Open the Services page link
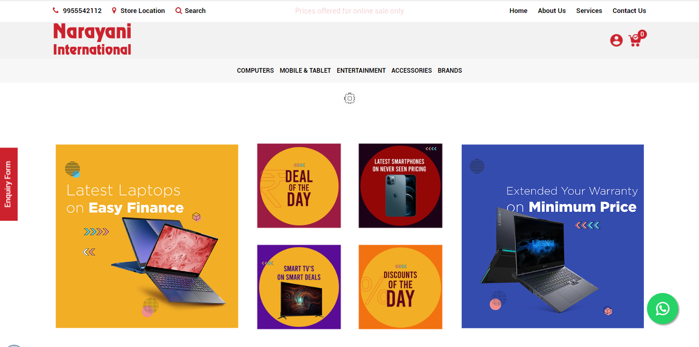This screenshot has width=699, height=347. click(x=589, y=10)
